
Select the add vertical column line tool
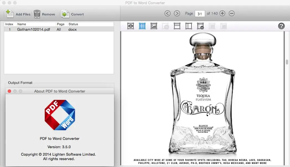[189, 26]
